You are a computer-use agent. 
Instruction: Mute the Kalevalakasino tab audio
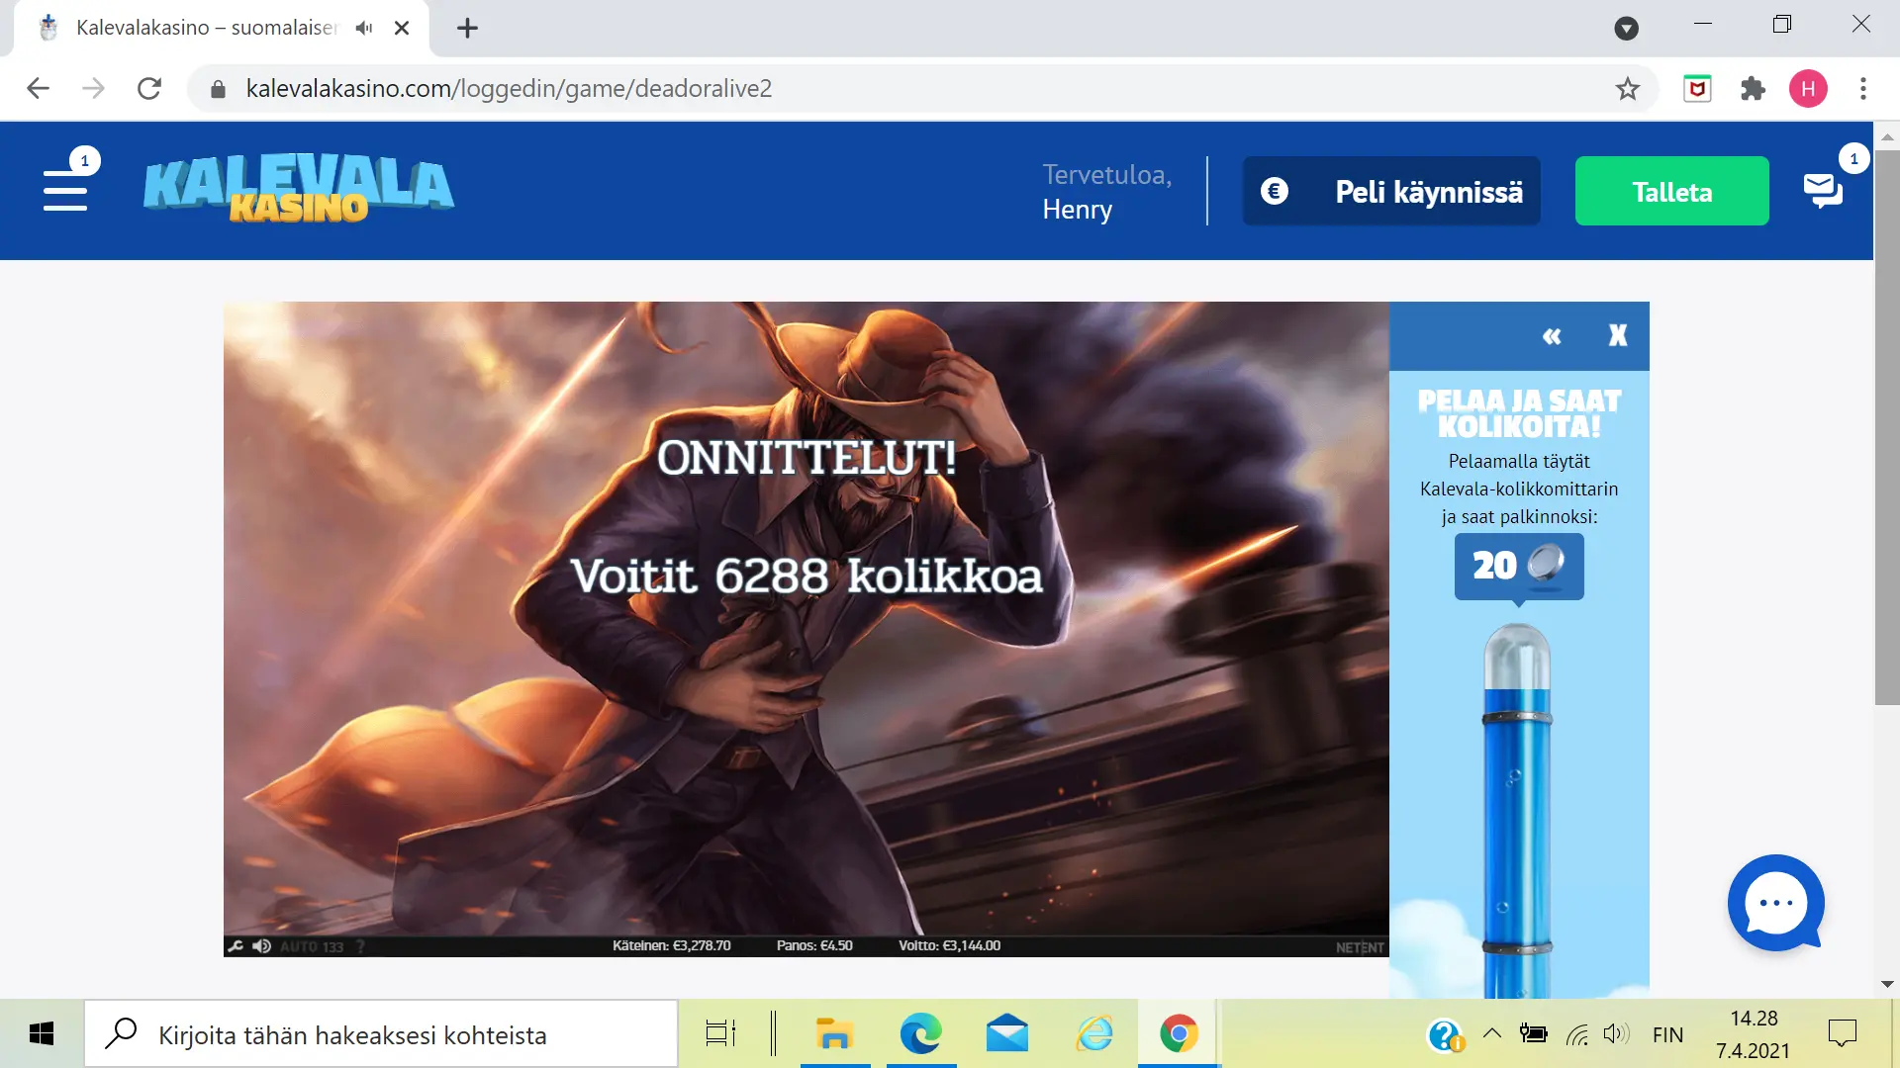pyautogui.click(x=364, y=28)
